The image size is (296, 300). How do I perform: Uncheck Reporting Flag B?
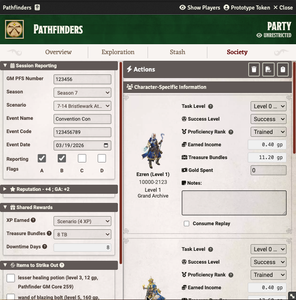(x=62, y=158)
